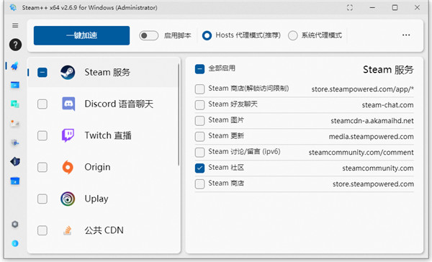
Task: Click the steamcdn-a.akamaihd.net domain text
Action: click(x=372, y=121)
